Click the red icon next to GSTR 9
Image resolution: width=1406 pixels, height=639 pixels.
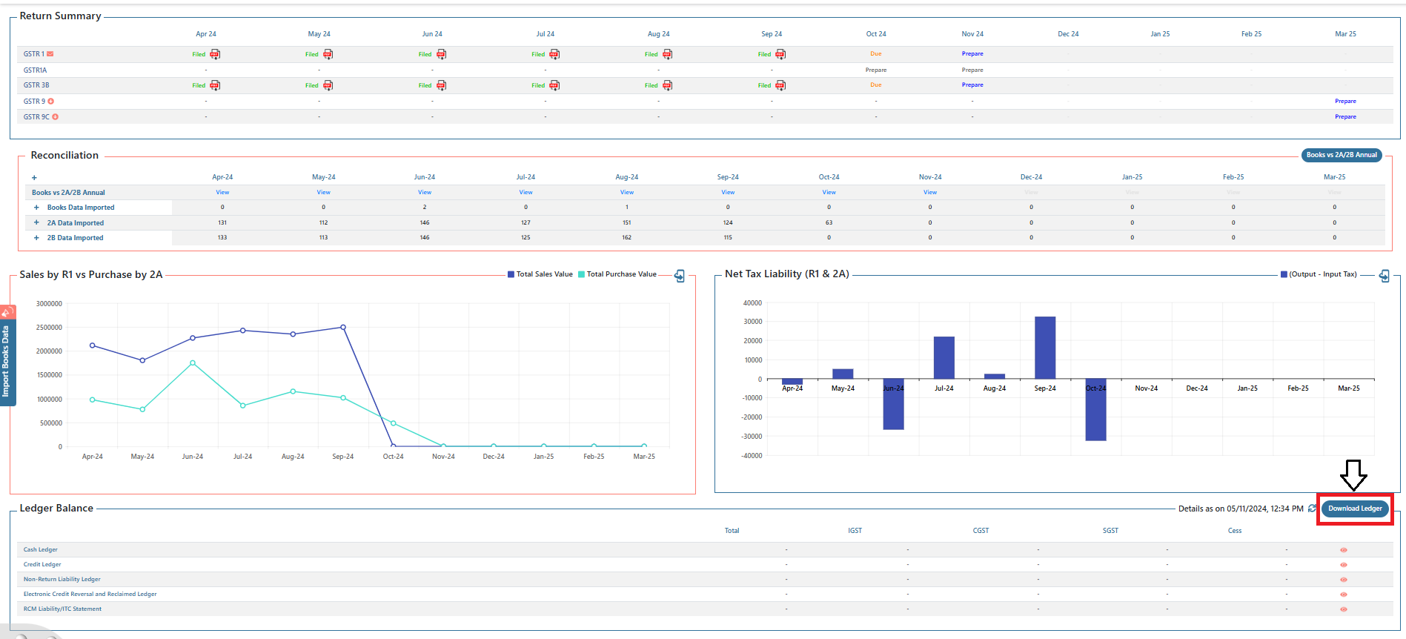point(51,102)
